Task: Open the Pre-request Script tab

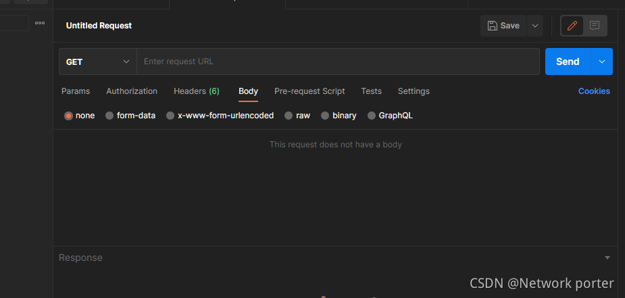Action: point(309,91)
